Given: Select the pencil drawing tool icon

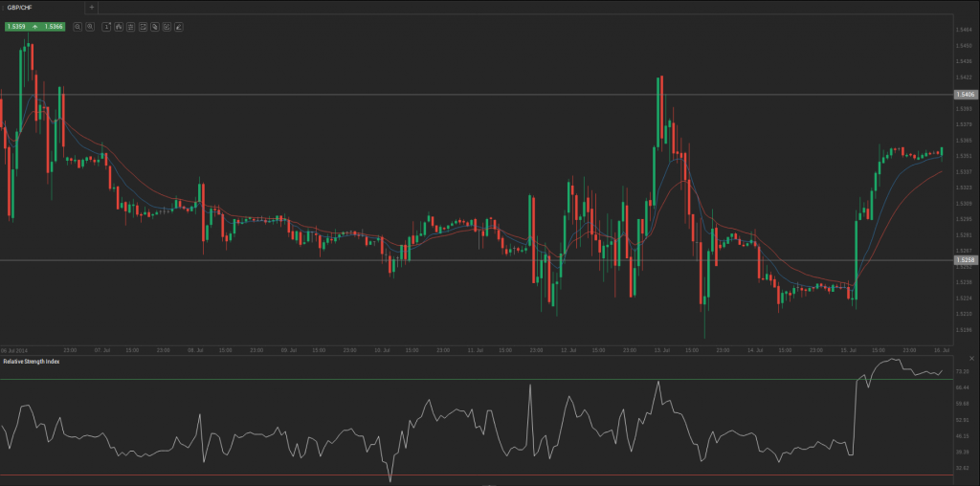Looking at the screenshot, I should (x=179, y=27).
